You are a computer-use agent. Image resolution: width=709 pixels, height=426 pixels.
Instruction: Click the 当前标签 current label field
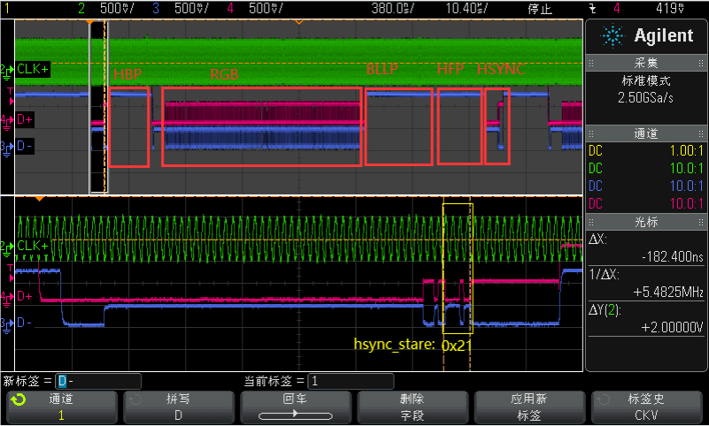[x=350, y=381]
